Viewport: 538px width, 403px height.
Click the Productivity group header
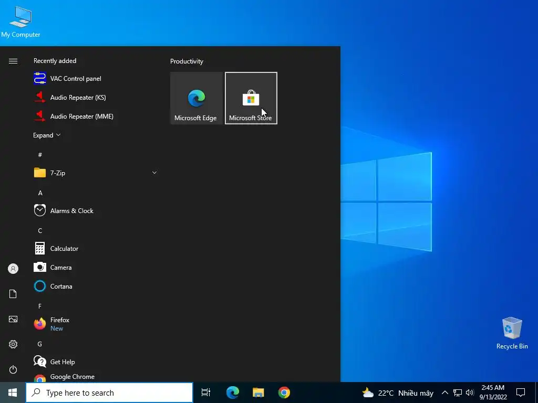[187, 61]
